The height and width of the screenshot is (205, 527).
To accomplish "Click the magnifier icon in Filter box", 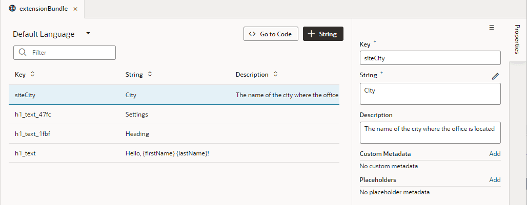I will click(x=23, y=52).
